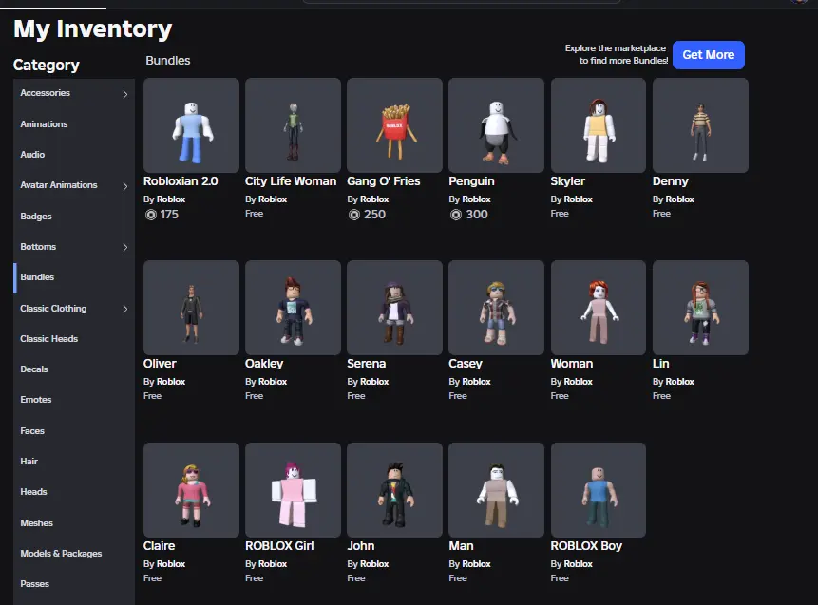Screen dimensions: 818x605
Task: Open the Claire bundle thumbnail
Action: coord(191,490)
